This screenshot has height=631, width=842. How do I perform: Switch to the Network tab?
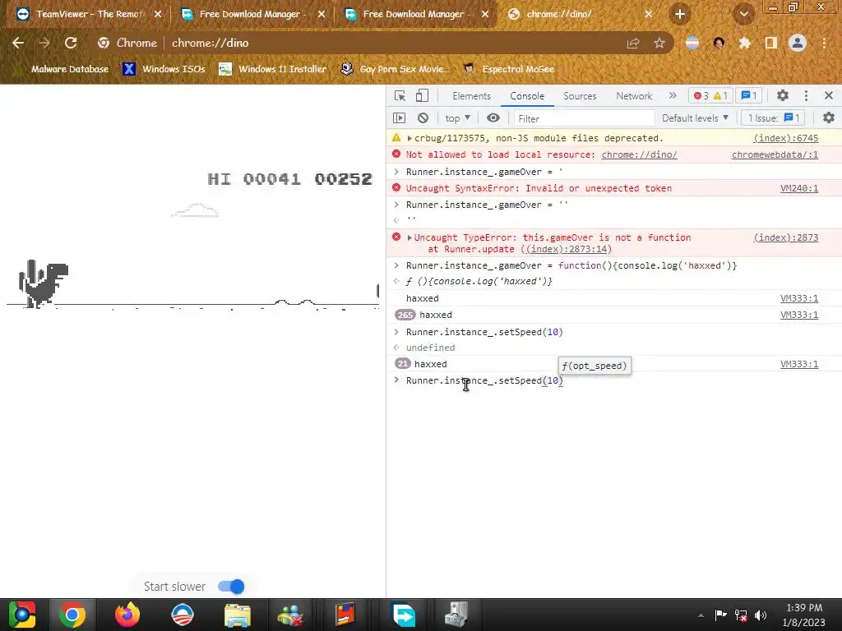pos(634,96)
